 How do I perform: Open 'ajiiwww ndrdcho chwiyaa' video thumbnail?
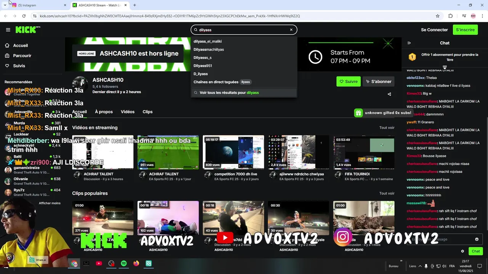click(299, 152)
